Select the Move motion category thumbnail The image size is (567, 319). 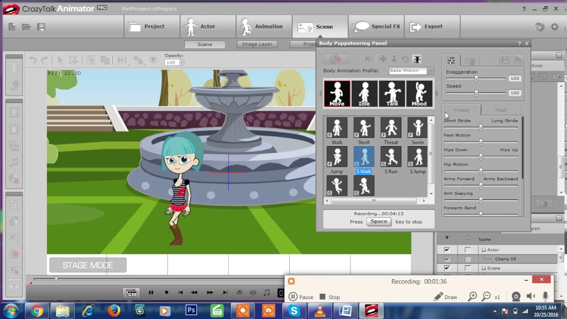click(x=337, y=93)
